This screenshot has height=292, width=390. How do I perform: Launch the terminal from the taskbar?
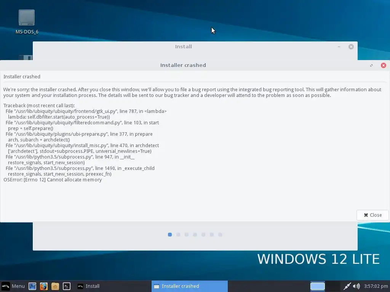66,286
